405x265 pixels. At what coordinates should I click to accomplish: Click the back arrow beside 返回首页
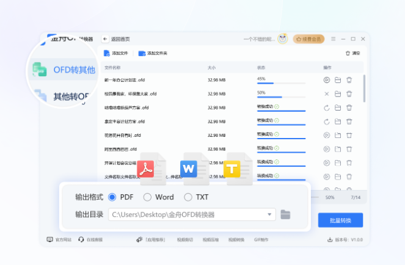[x=105, y=39]
